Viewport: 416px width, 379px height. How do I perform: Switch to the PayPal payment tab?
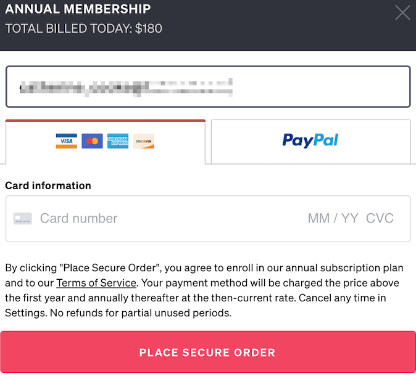click(310, 142)
